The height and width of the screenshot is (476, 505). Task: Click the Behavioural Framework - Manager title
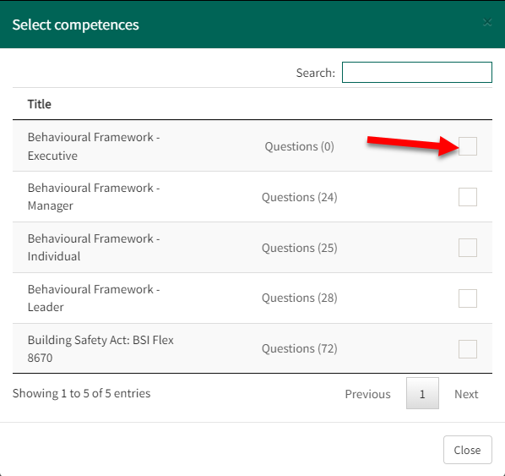(x=94, y=197)
